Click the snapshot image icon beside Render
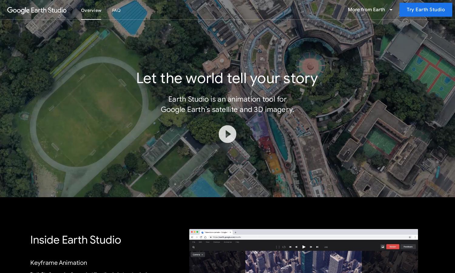 (383, 247)
